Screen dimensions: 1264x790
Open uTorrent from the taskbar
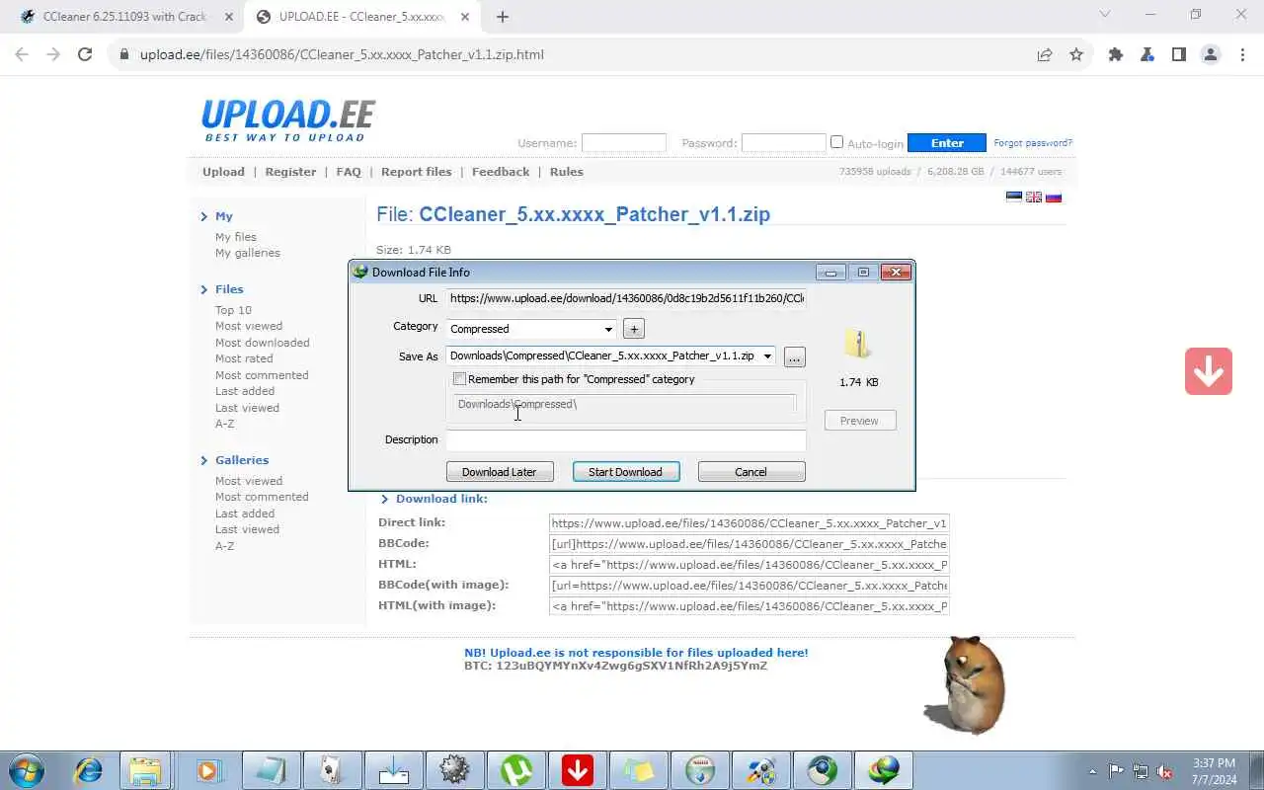tap(515, 770)
